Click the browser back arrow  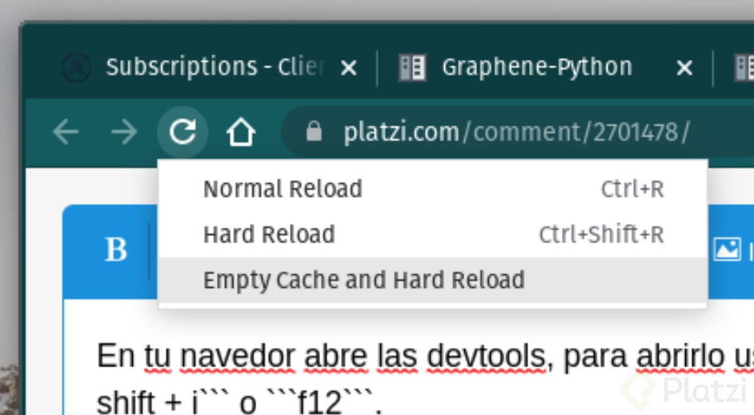(66, 132)
